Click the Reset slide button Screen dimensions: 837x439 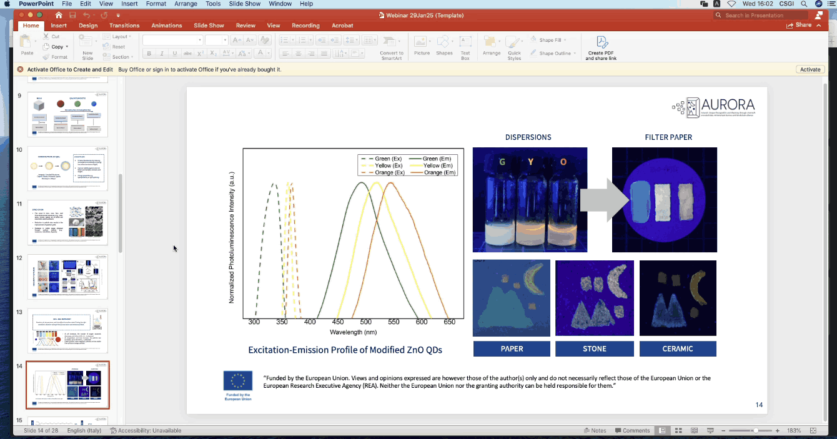coord(115,47)
